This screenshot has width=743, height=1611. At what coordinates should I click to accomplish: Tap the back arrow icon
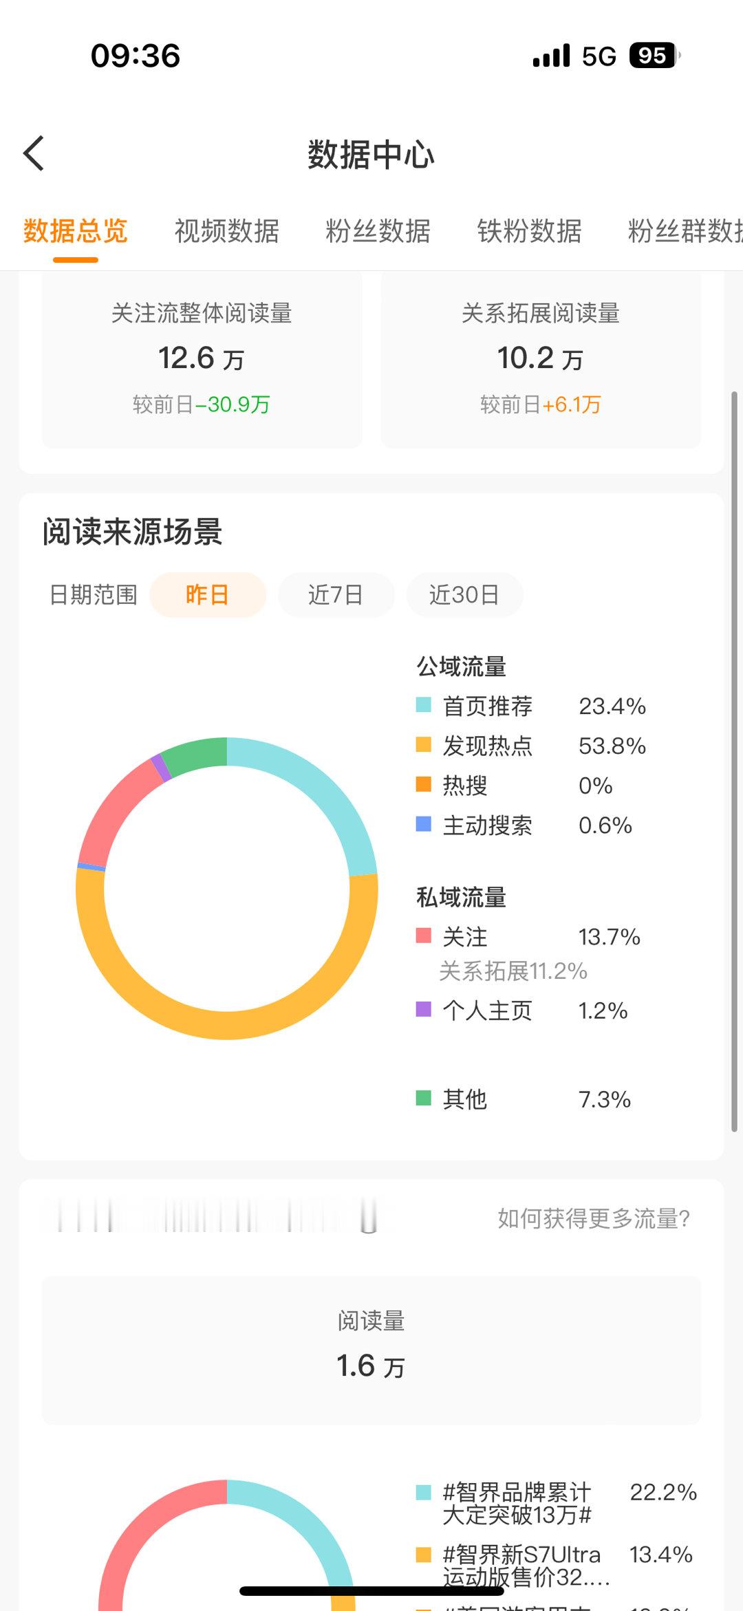pos(34,153)
